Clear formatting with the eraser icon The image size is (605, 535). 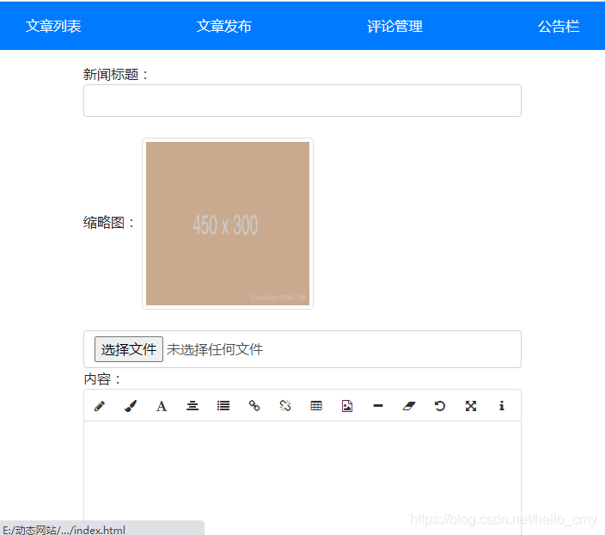click(409, 406)
